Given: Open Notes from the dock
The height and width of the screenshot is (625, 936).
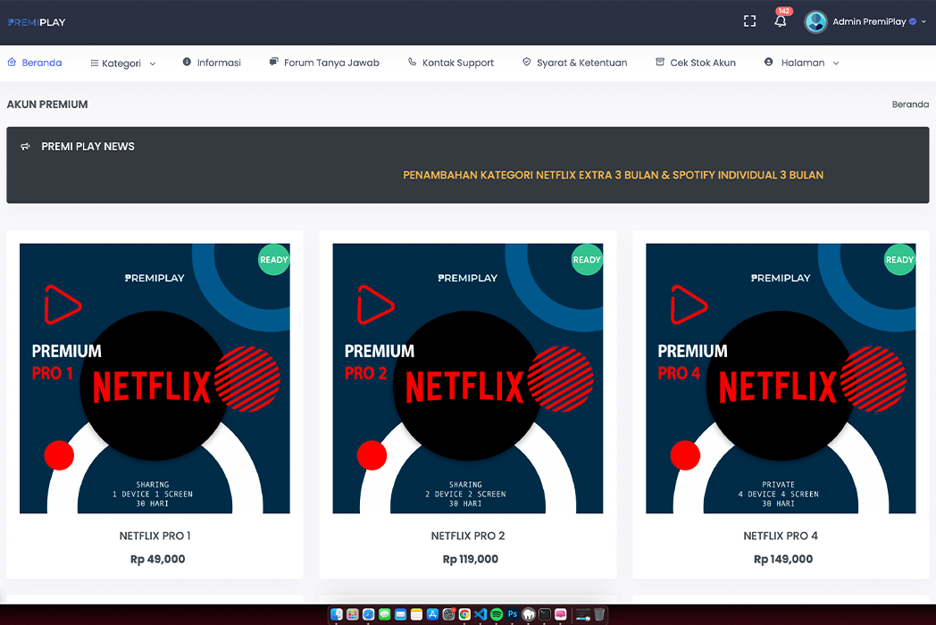Looking at the screenshot, I should point(417,614).
